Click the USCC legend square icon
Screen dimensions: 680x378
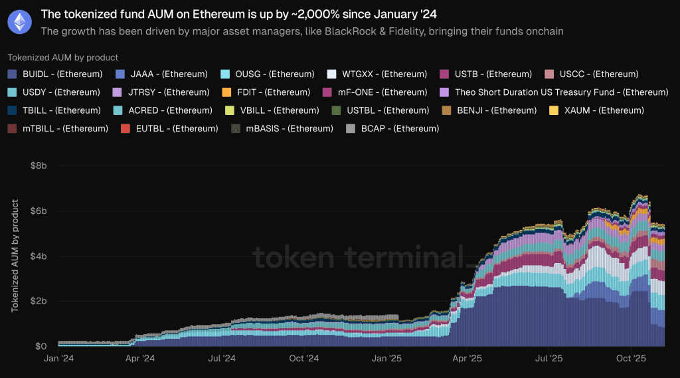pos(549,74)
